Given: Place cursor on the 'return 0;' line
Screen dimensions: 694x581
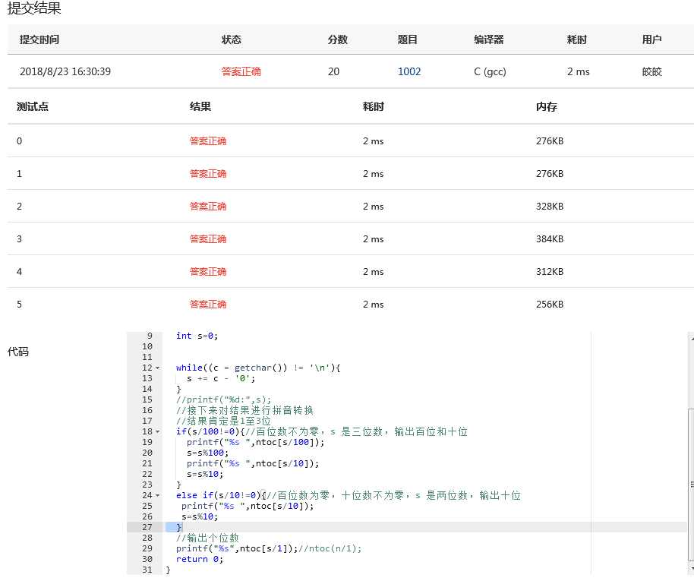Looking at the screenshot, I should point(200,559).
